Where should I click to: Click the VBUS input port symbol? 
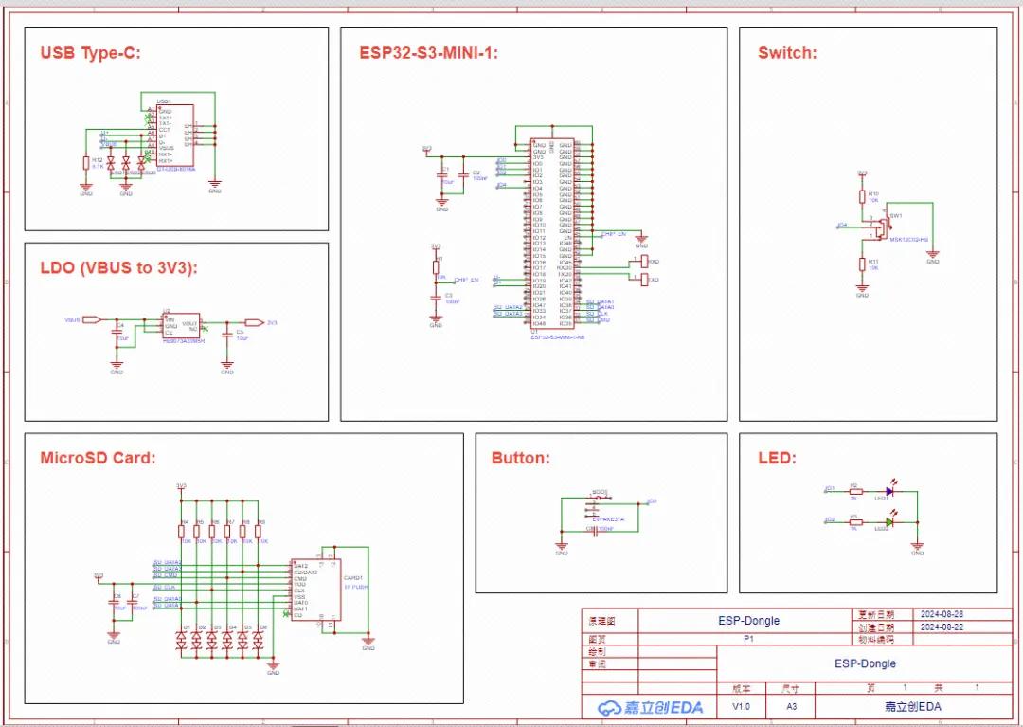tap(91, 319)
